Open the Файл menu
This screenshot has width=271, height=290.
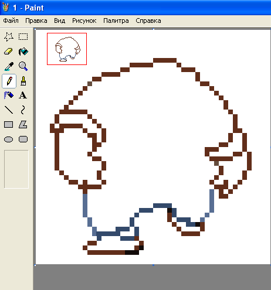[x=11, y=21]
